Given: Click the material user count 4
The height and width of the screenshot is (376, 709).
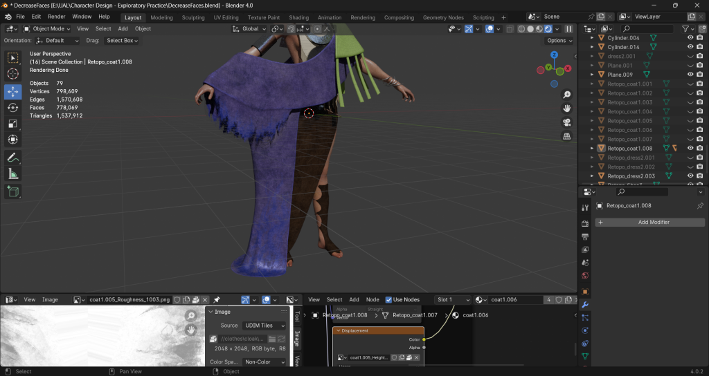Looking at the screenshot, I should [548, 300].
